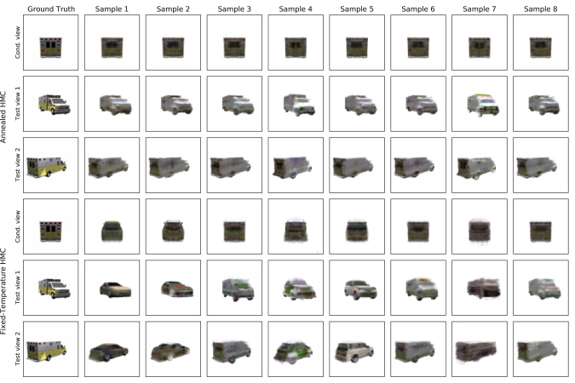575x383 pixels.
Task: Click the Sample 2 column header
Action: 173,9
